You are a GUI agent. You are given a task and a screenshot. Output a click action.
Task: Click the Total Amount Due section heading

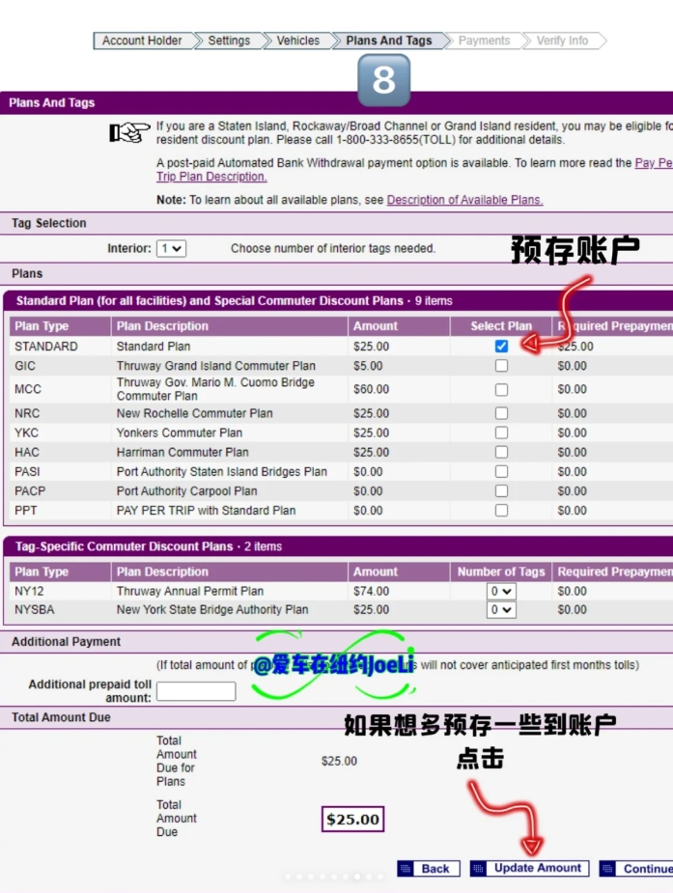pyautogui.click(x=61, y=717)
